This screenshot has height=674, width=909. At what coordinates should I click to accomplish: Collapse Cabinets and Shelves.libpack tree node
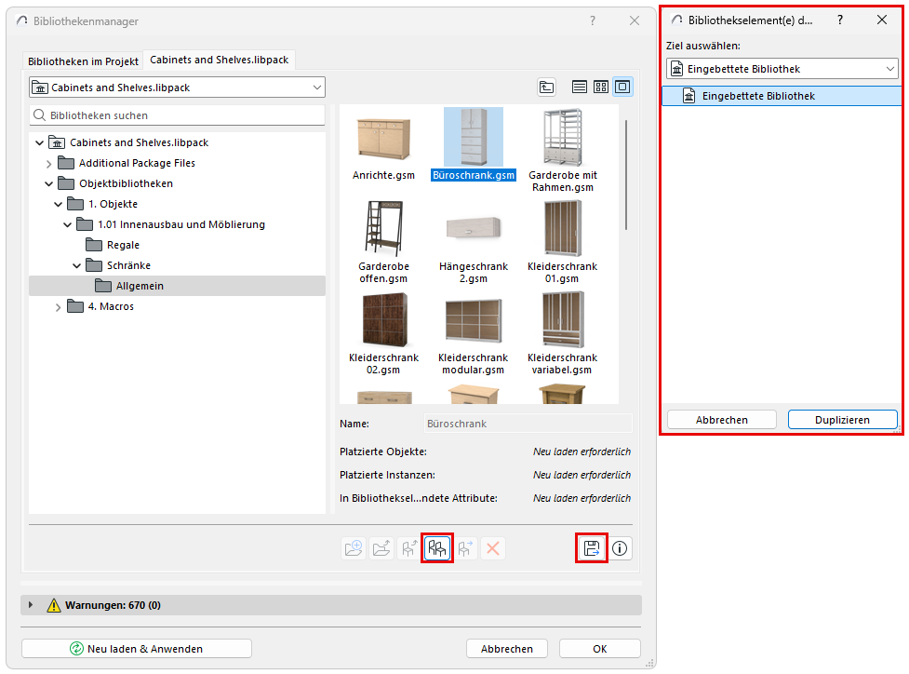coord(39,142)
